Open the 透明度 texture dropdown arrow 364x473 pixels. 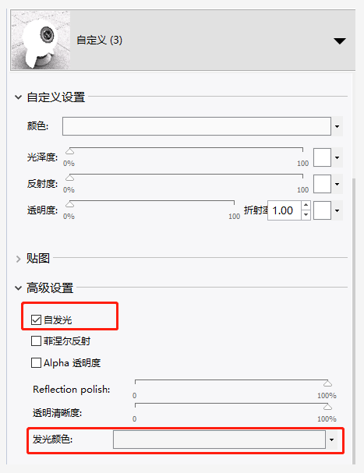coord(337,210)
